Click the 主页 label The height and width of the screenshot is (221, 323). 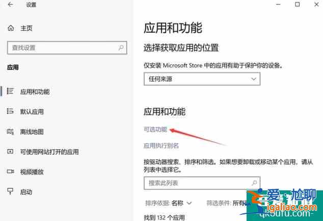(26, 28)
